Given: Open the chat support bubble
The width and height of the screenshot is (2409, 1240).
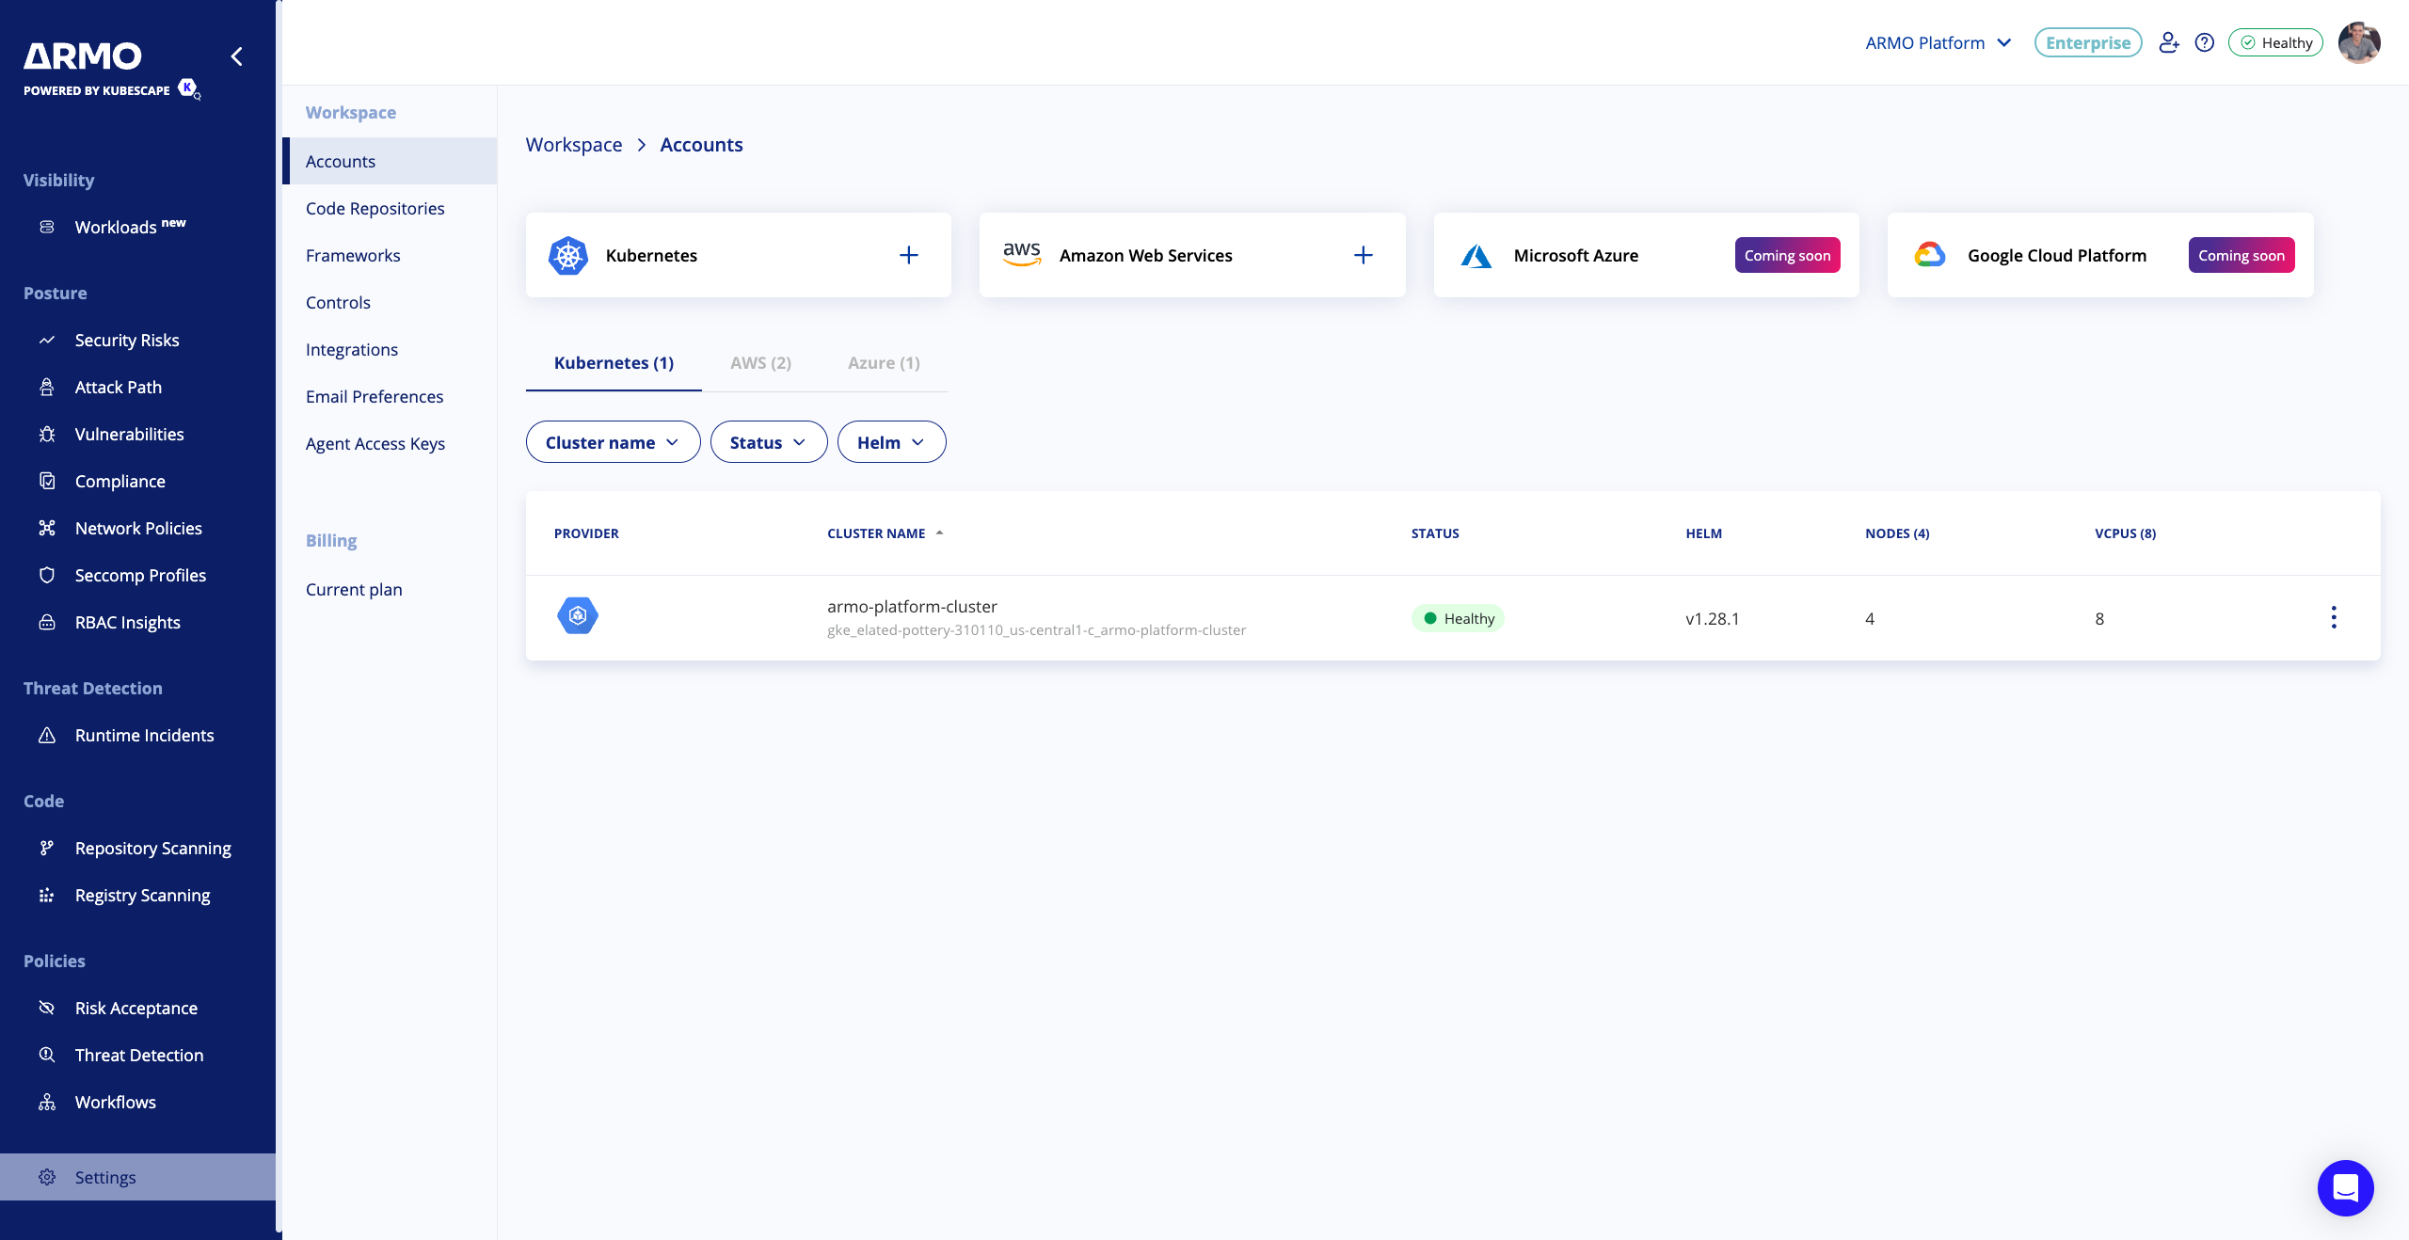Looking at the screenshot, I should (x=2346, y=1188).
